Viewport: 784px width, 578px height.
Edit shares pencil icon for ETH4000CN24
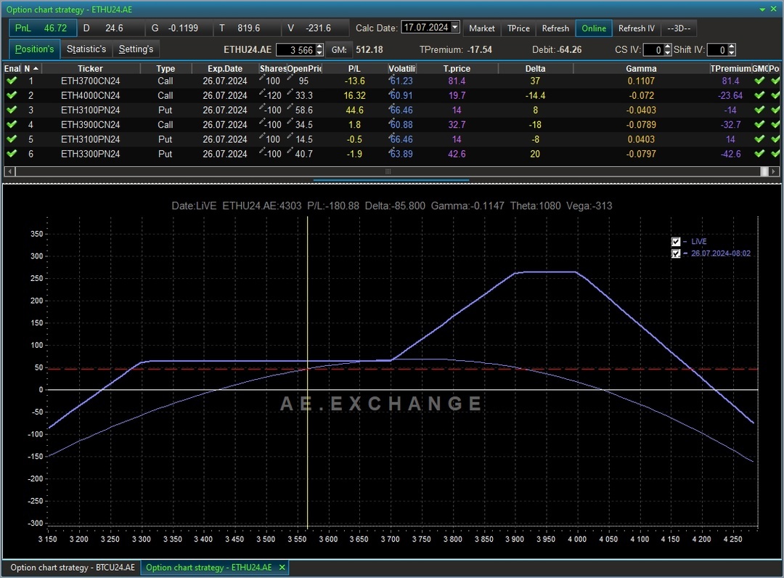pos(262,92)
